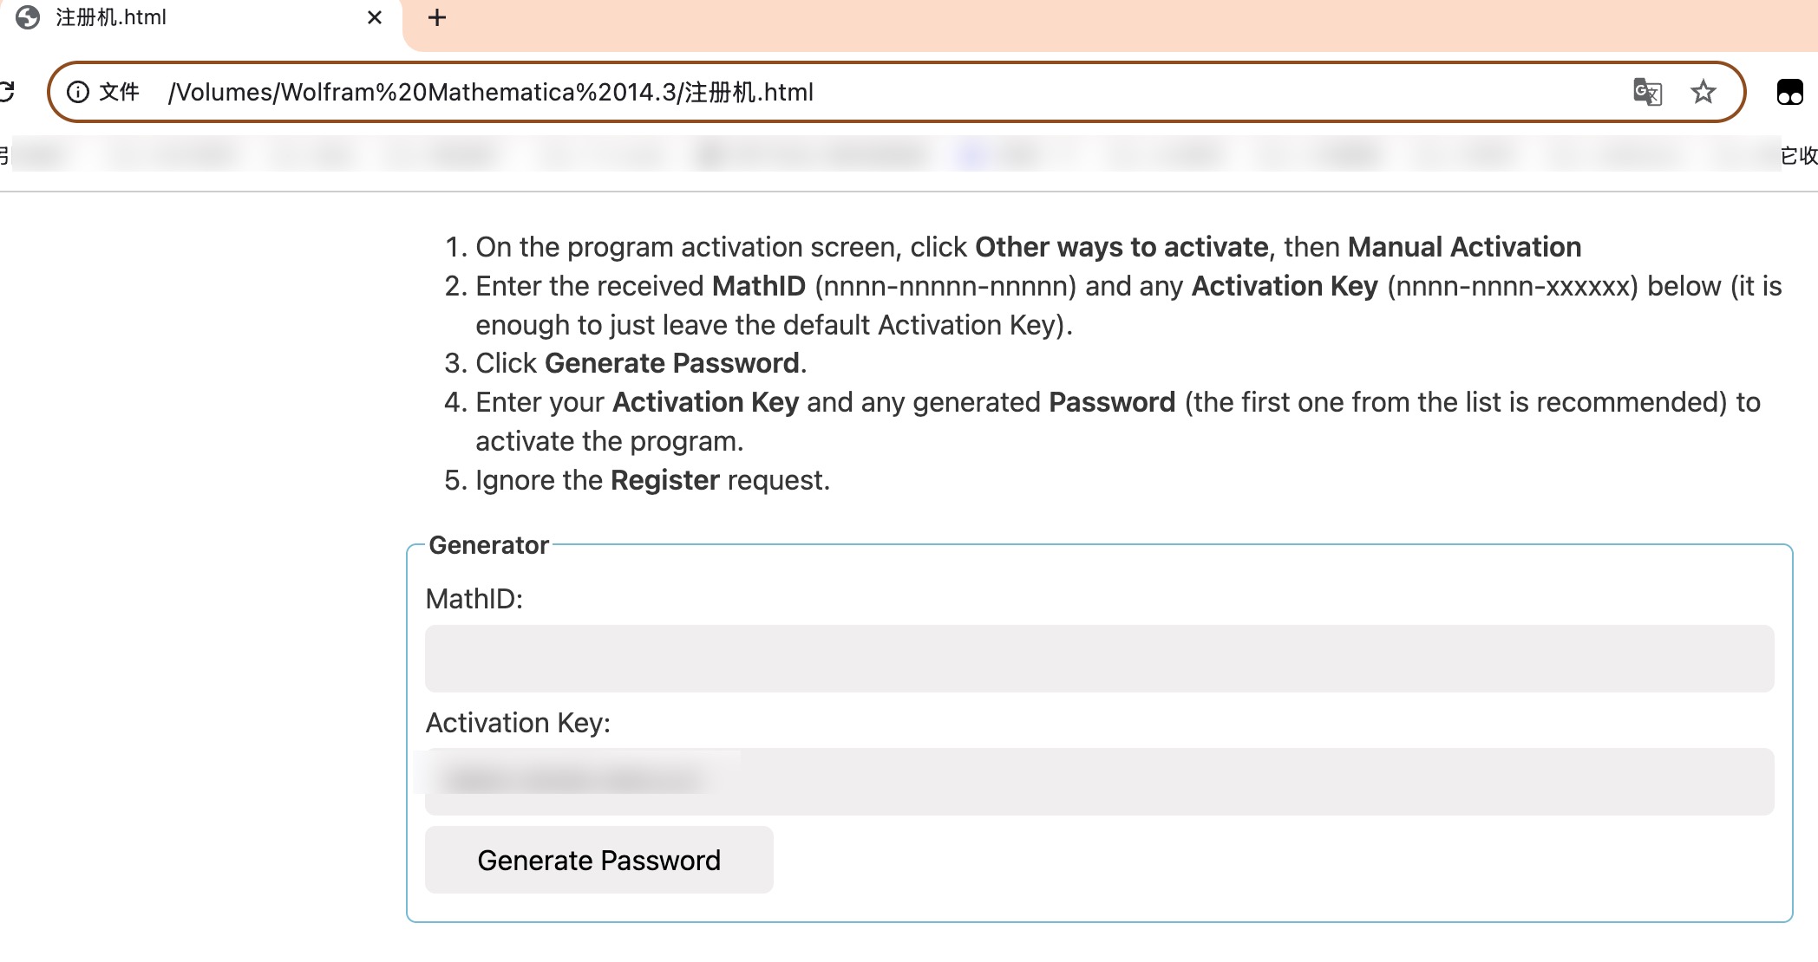Click the bold "Other ways to activate" text
This screenshot has height=962, width=1818.
1122,247
